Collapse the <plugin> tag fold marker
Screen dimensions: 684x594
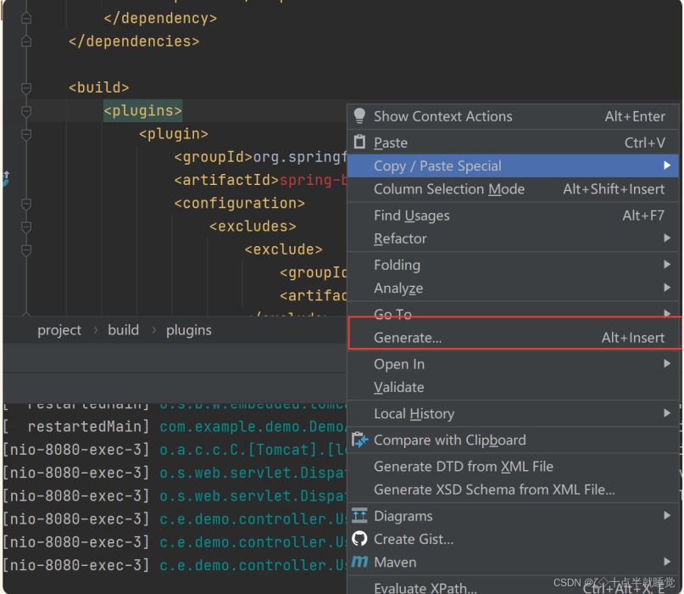pos(26,134)
